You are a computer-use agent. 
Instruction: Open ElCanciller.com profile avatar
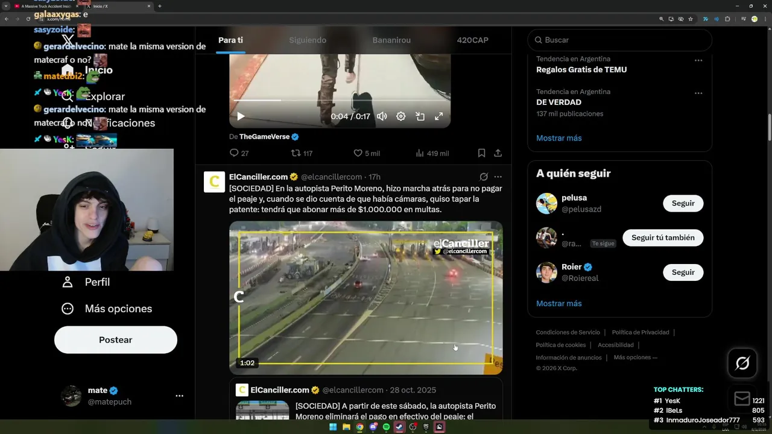214,182
